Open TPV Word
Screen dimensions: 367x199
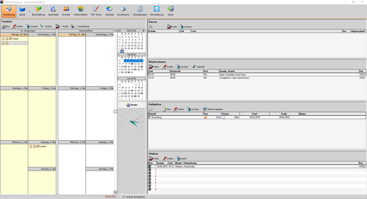(96, 11)
